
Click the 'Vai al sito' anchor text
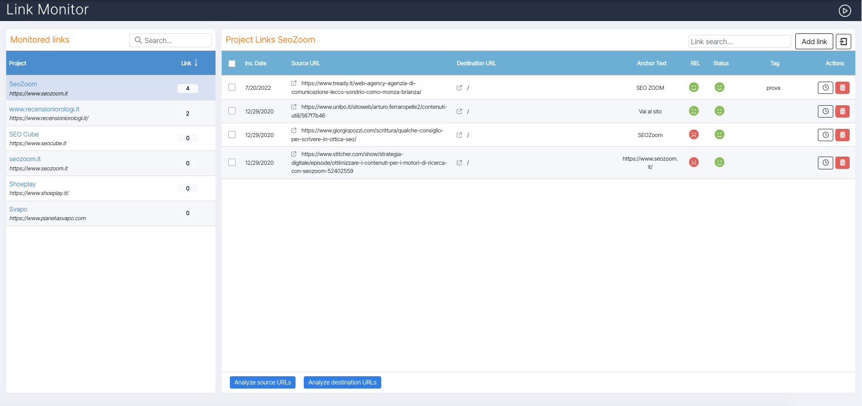650,111
